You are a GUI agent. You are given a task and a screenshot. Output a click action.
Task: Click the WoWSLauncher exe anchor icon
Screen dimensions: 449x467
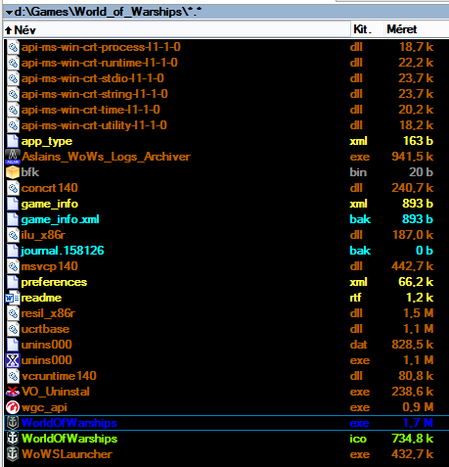[13, 454]
